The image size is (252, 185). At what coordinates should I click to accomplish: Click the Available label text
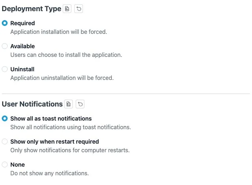22,46
